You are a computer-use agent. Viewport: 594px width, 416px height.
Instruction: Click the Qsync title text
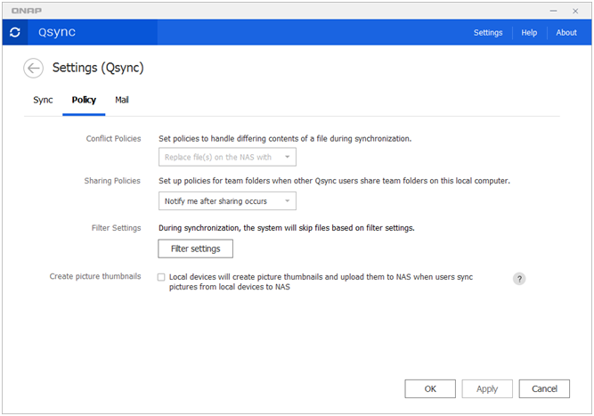(57, 33)
